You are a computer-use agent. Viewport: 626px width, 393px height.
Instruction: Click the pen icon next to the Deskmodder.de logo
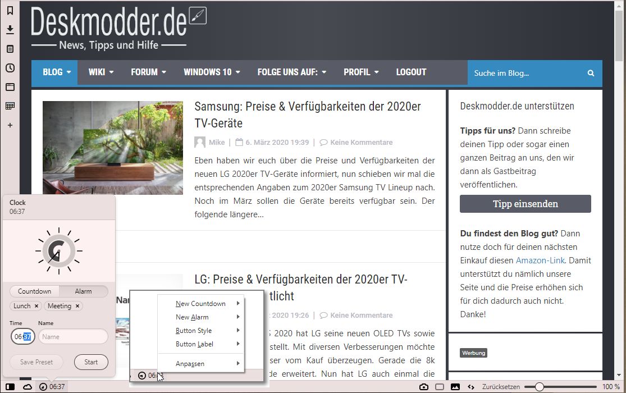click(x=198, y=16)
